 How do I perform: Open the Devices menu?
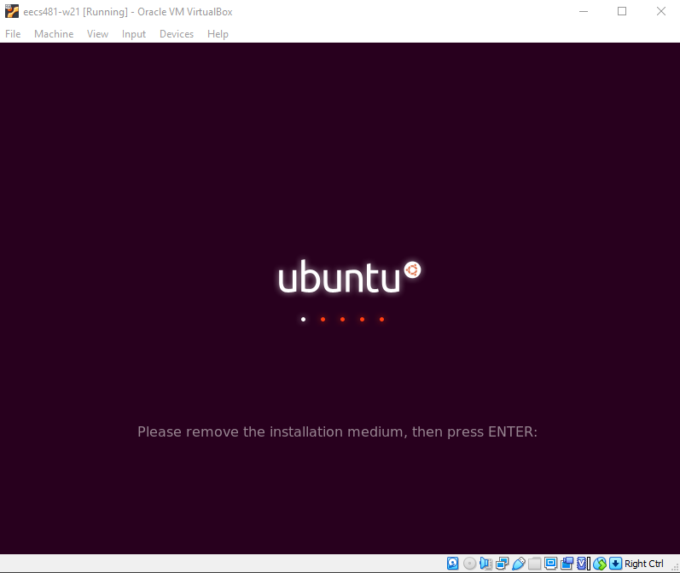pos(177,34)
